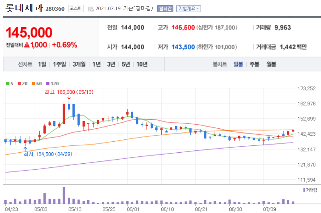
Task: Click the purple 120-day moving average swatch
Action: (x=48, y=84)
